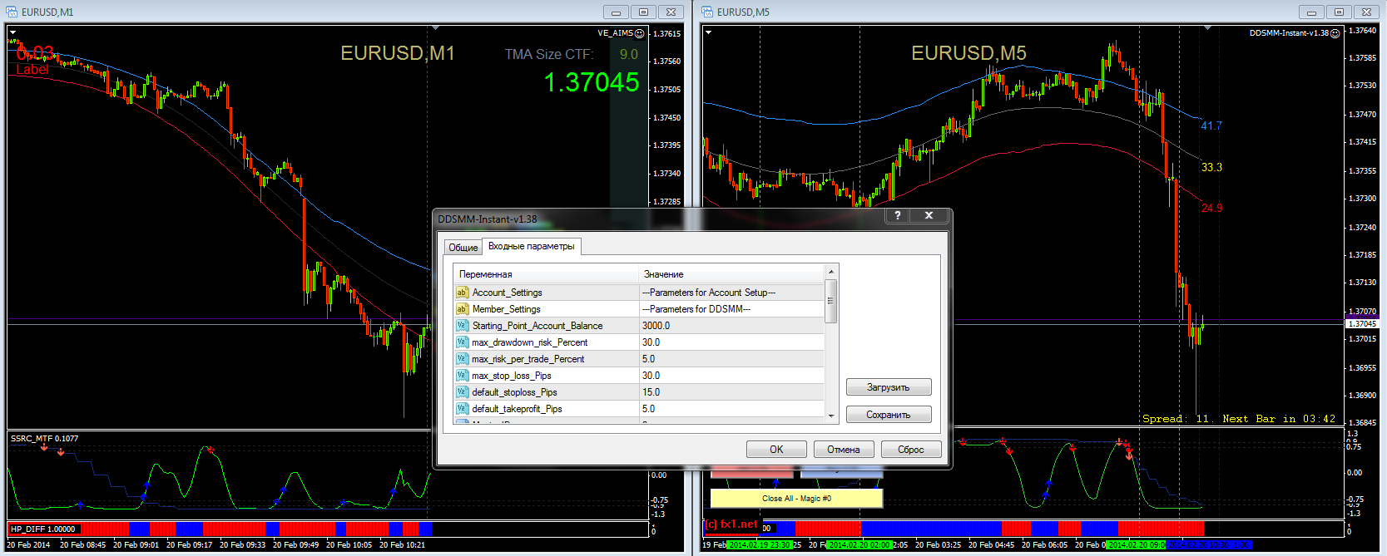Click the icon beside Starting_Point_Account_Balance
The height and width of the screenshot is (556, 1387).
[x=462, y=326]
